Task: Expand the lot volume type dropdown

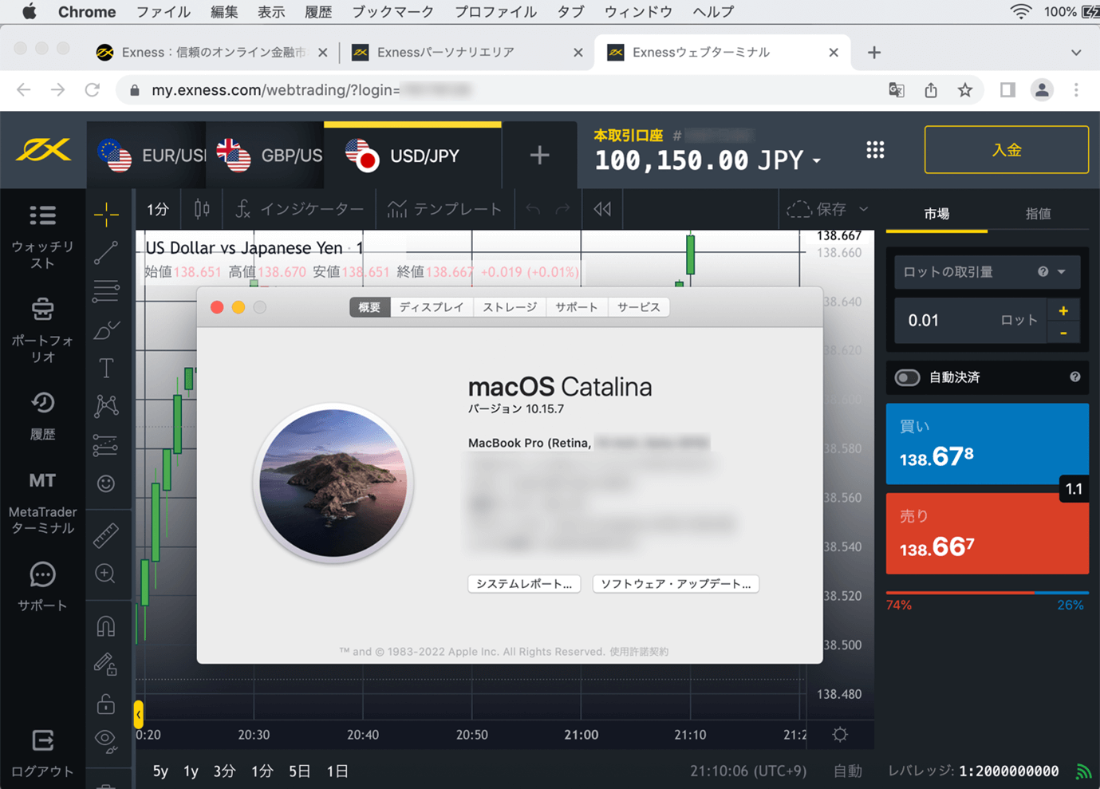Action: click(x=1062, y=272)
